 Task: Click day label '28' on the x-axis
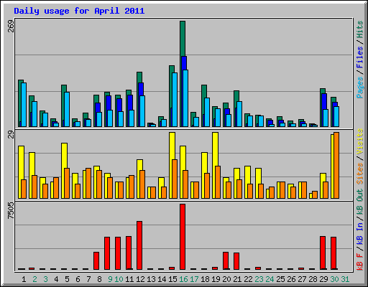313,279
